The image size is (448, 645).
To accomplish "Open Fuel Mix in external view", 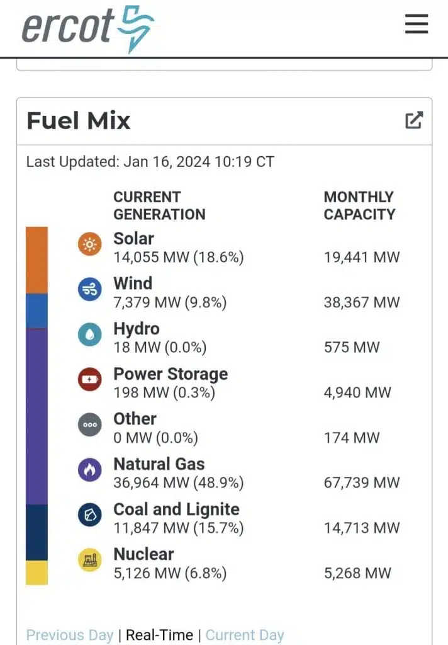I will 414,120.
